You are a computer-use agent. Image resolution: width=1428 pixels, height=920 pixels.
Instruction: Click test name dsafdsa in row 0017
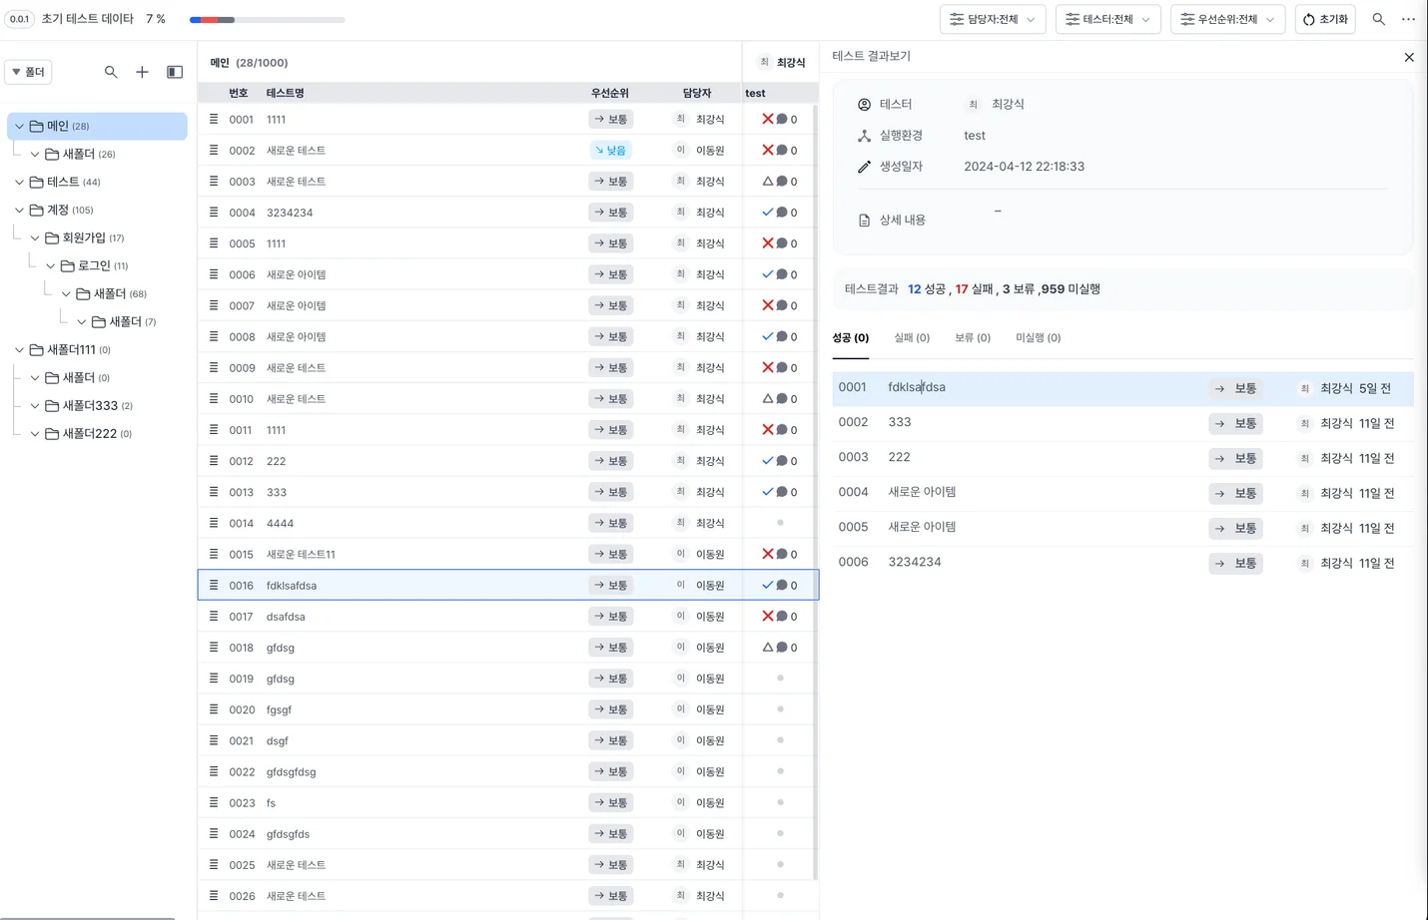(x=286, y=617)
